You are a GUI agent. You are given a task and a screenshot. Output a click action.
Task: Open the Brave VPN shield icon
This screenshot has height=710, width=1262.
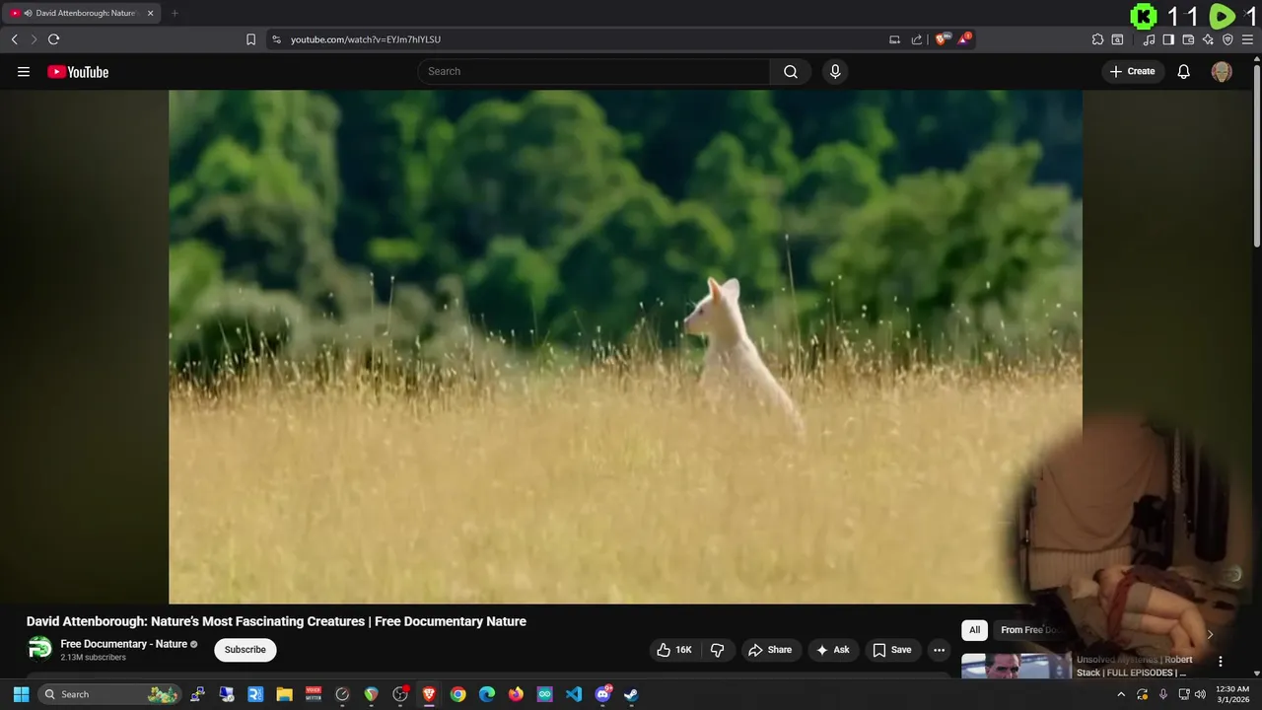1227,39
